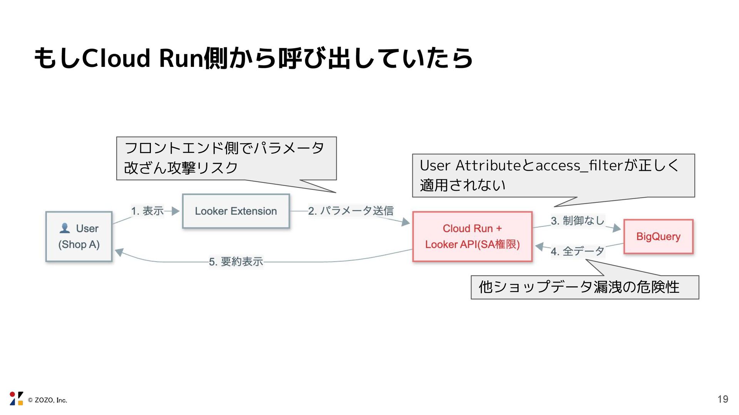The height and width of the screenshot is (415, 739).
Task: Click the page number 19
Action: click(x=722, y=399)
